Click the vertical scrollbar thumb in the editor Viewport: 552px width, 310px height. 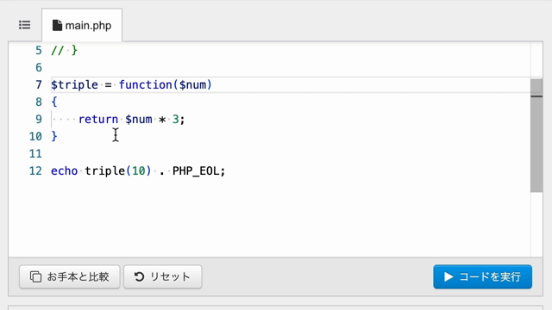pyautogui.click(x=536, y=136)
